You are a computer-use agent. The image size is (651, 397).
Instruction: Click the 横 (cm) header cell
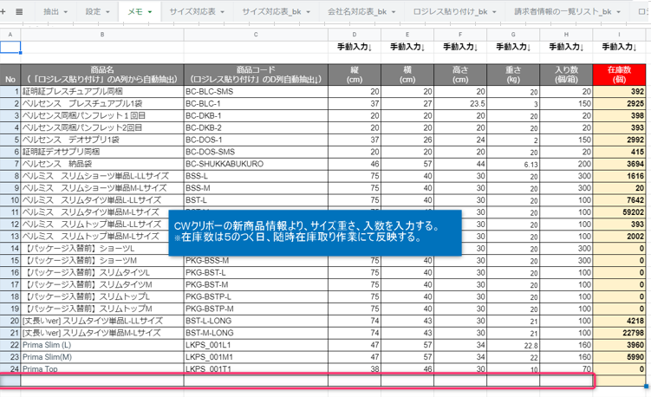(x=407, y=75)
